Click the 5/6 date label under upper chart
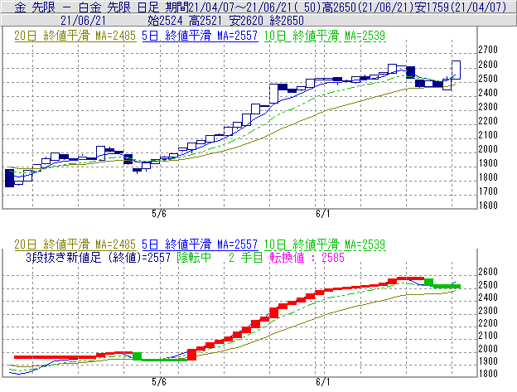 point(159,214)
